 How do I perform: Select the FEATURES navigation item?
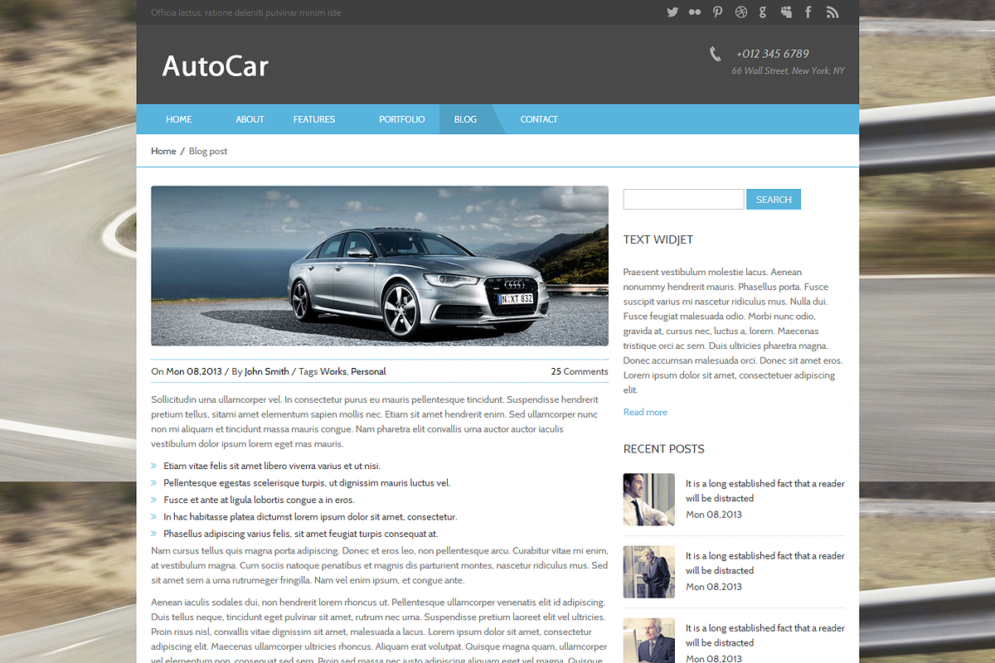[x=313, y=119]
